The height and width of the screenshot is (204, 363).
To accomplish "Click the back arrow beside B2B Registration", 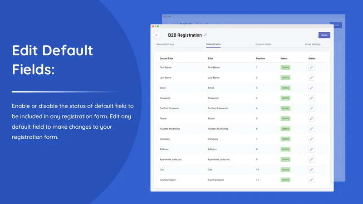I will click(157, 35).
